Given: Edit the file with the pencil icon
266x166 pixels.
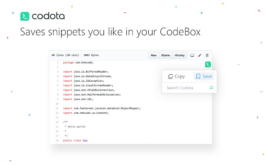Looking at the screenshot, I should (199, 55).
